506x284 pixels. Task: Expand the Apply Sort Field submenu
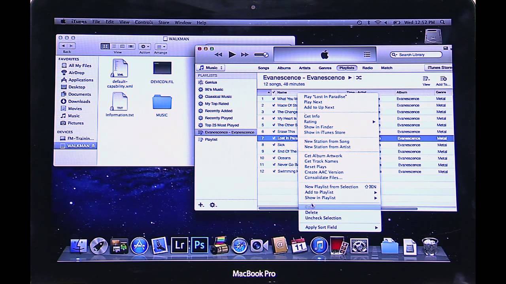[x=340, y=227]
